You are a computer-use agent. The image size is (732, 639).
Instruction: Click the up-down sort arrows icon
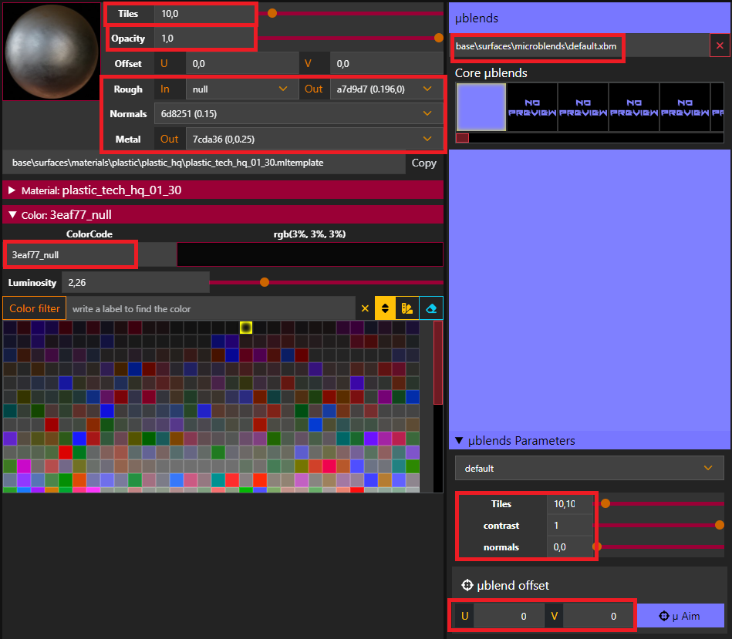pos(386,308)
